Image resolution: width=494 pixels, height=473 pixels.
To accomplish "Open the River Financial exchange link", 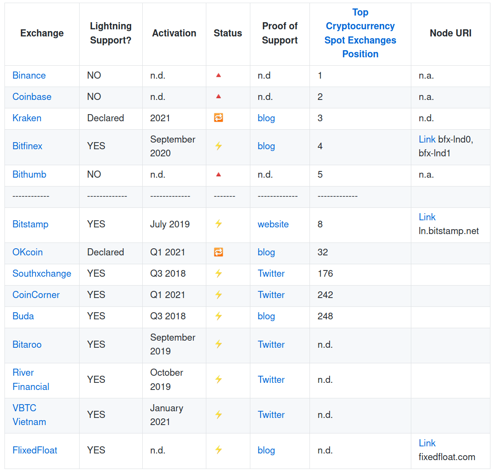I will (x=30, y=380).
